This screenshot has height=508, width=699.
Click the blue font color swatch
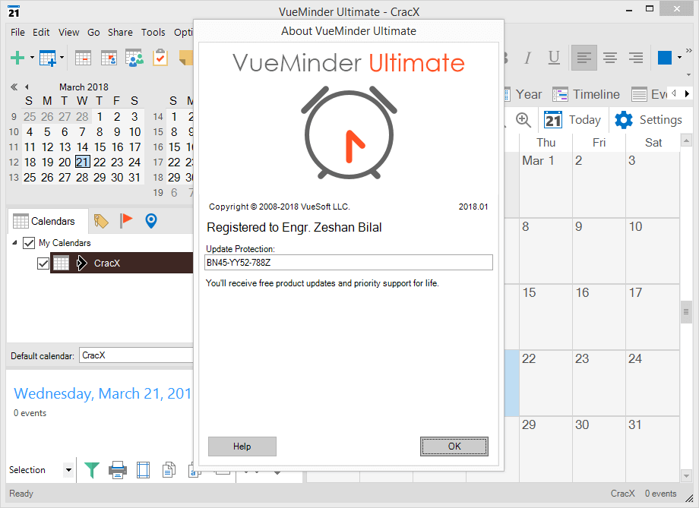[x=665, y=58]
